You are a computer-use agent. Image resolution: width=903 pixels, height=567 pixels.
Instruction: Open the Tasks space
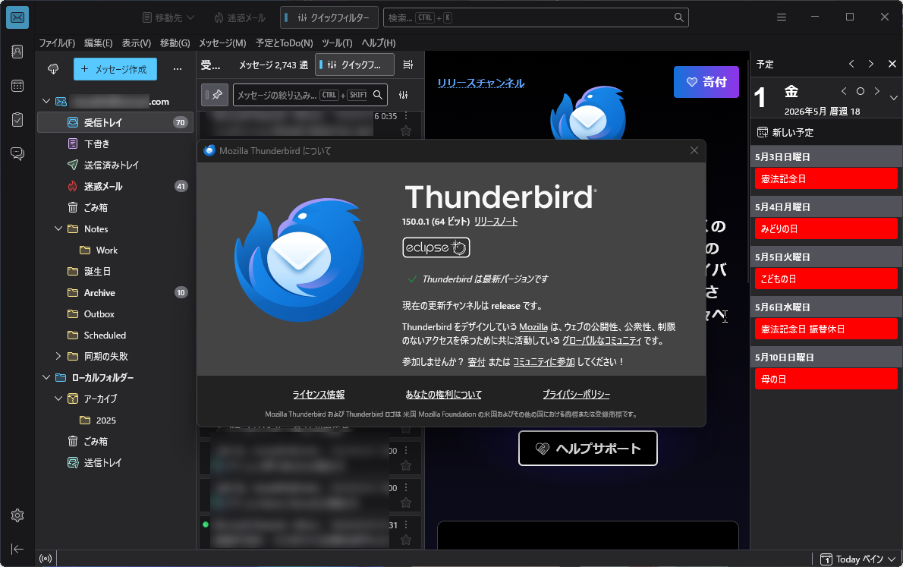17,120
